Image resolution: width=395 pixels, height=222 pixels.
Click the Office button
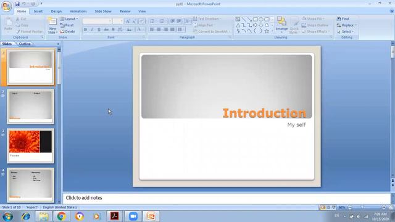point(7,6)
